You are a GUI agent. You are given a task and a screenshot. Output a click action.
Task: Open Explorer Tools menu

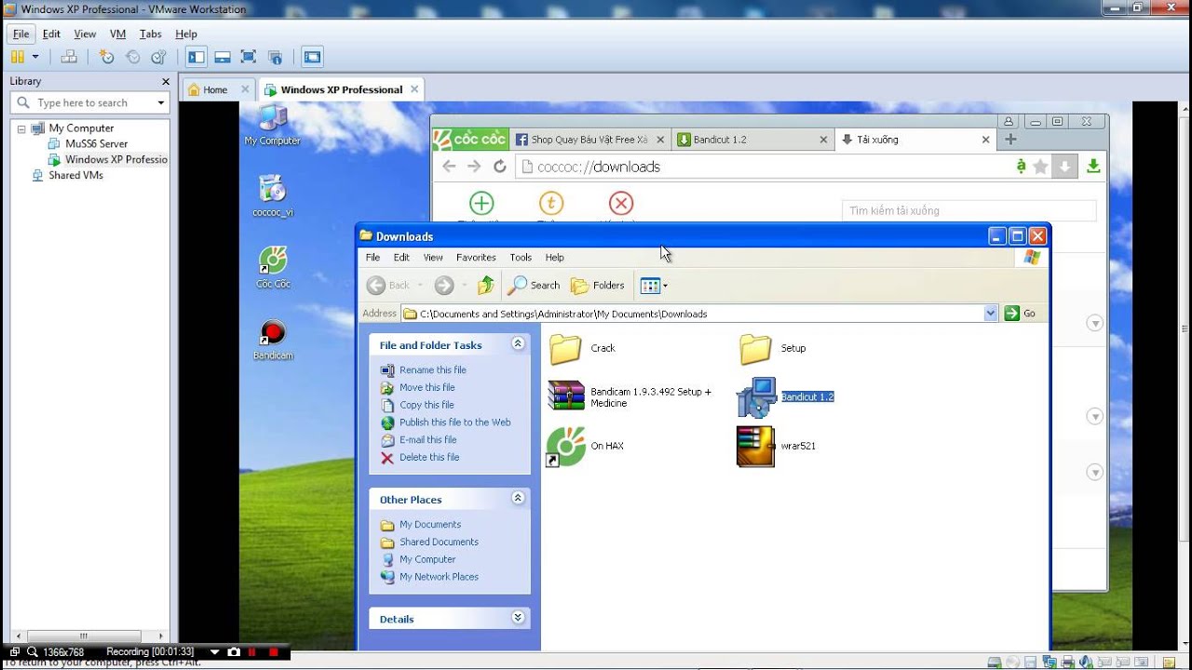coord(521,258)
